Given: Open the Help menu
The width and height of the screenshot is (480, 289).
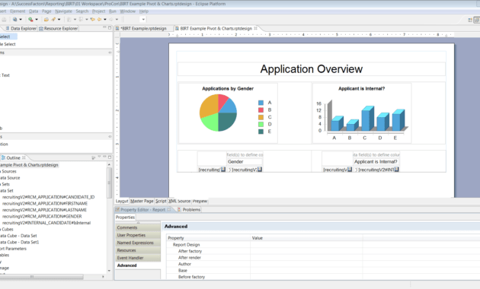Looking at the screenshot, I should tap(144, 11).
